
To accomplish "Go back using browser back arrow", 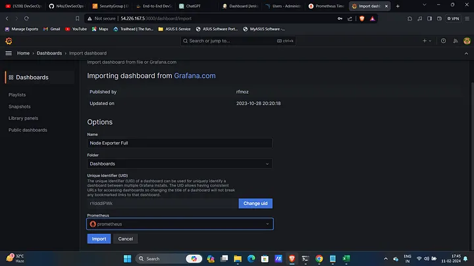I will [7, 18].
